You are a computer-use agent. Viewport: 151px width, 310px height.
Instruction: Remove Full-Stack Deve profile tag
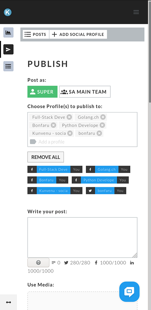[x=69, y=117]
